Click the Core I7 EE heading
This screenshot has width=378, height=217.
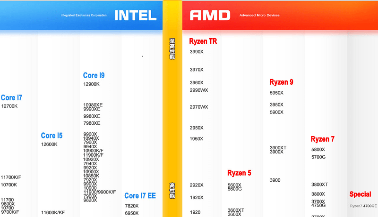pyautogui.click(x=140, y=195)
